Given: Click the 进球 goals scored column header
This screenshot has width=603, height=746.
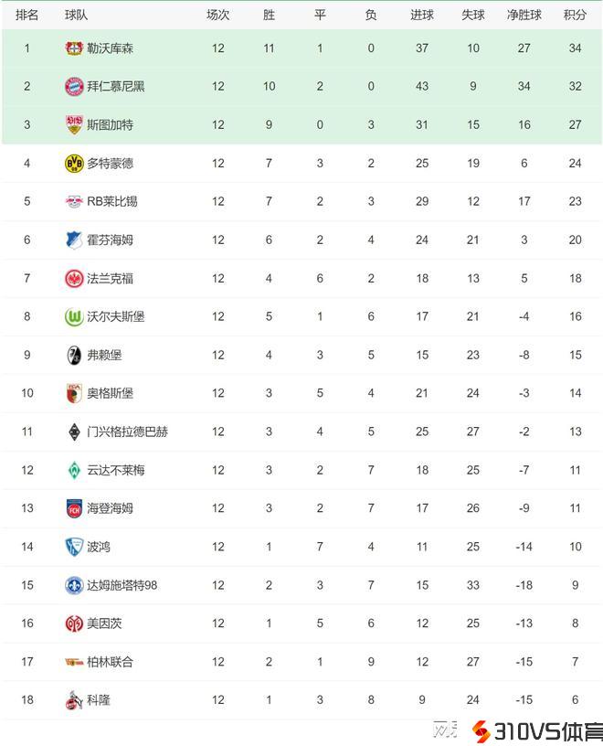Looking at the screenshot, I should click(421, 15).
